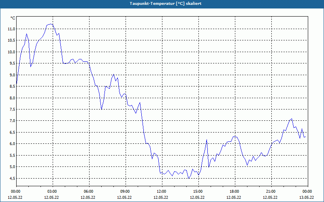Pick the 18:00 time label
The image size is (324, 202).
(235, 191)
